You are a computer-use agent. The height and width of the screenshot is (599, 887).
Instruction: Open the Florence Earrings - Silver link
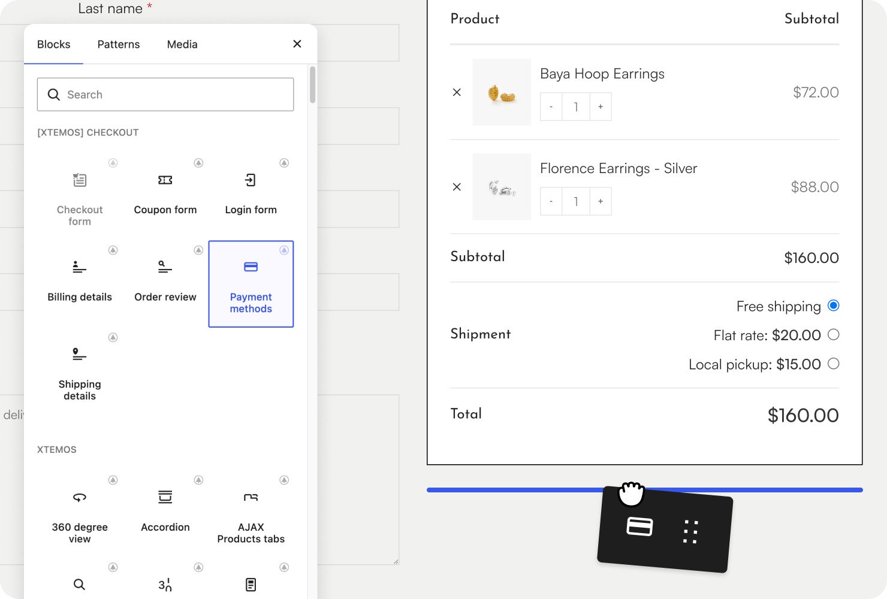click(619, 168)
